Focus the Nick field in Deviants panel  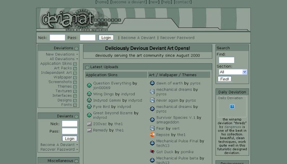[x=70, y=124]
